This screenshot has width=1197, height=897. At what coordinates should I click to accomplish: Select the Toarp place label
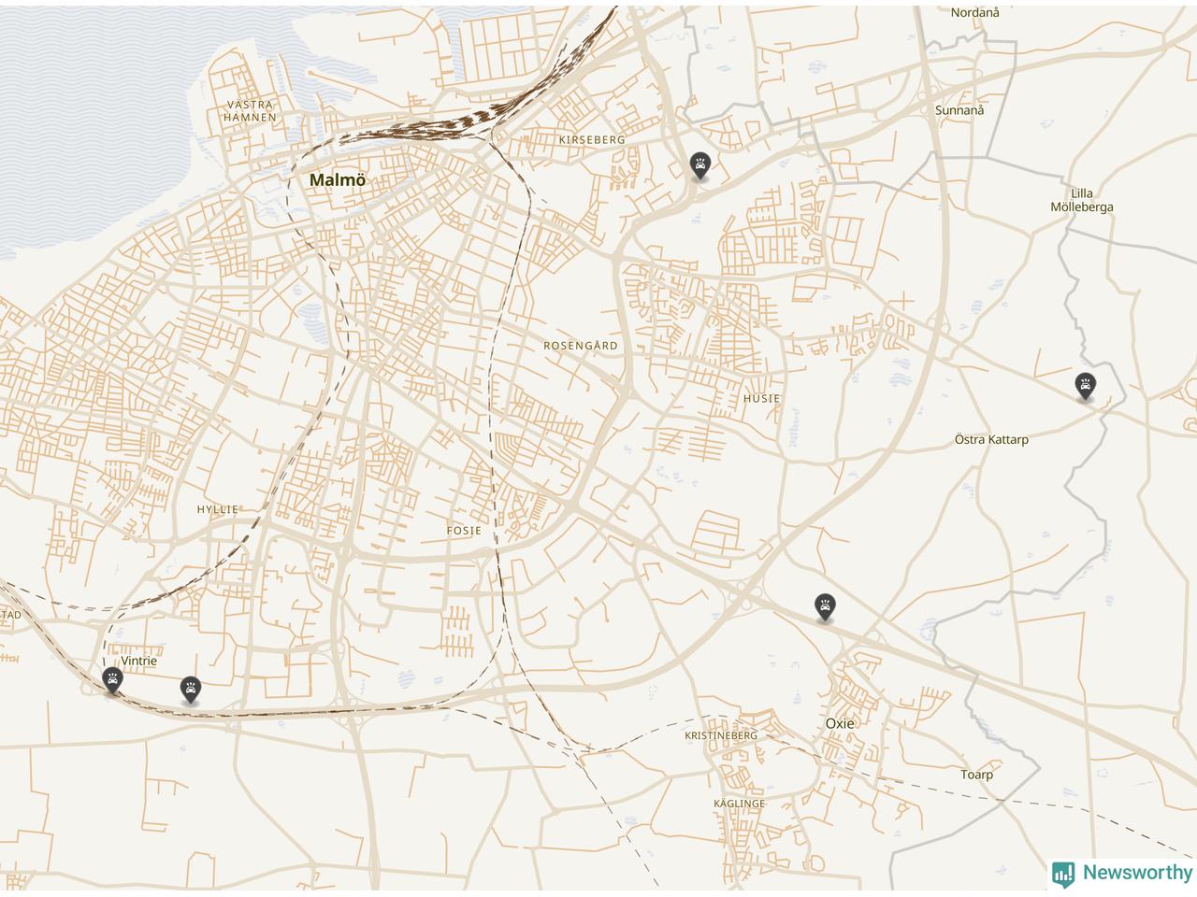977,775
